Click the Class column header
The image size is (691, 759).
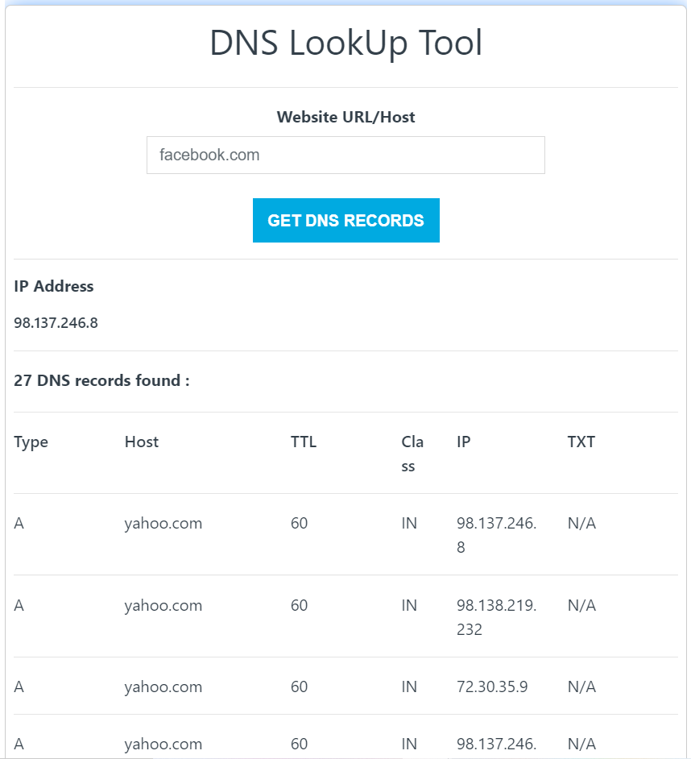(x=412, y=454)
